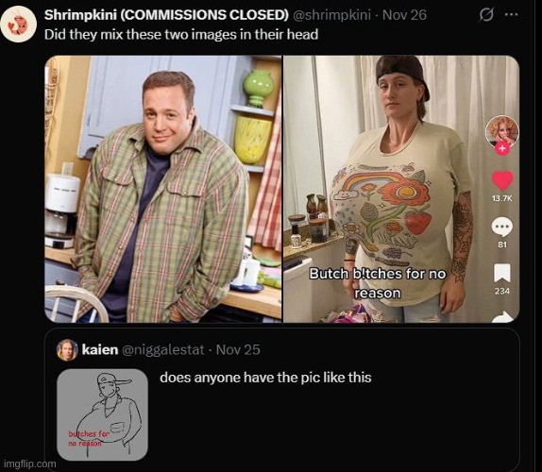Open the TikTok comments bubble icon
This screenshot has height=472, width=542.
point(502,227)
